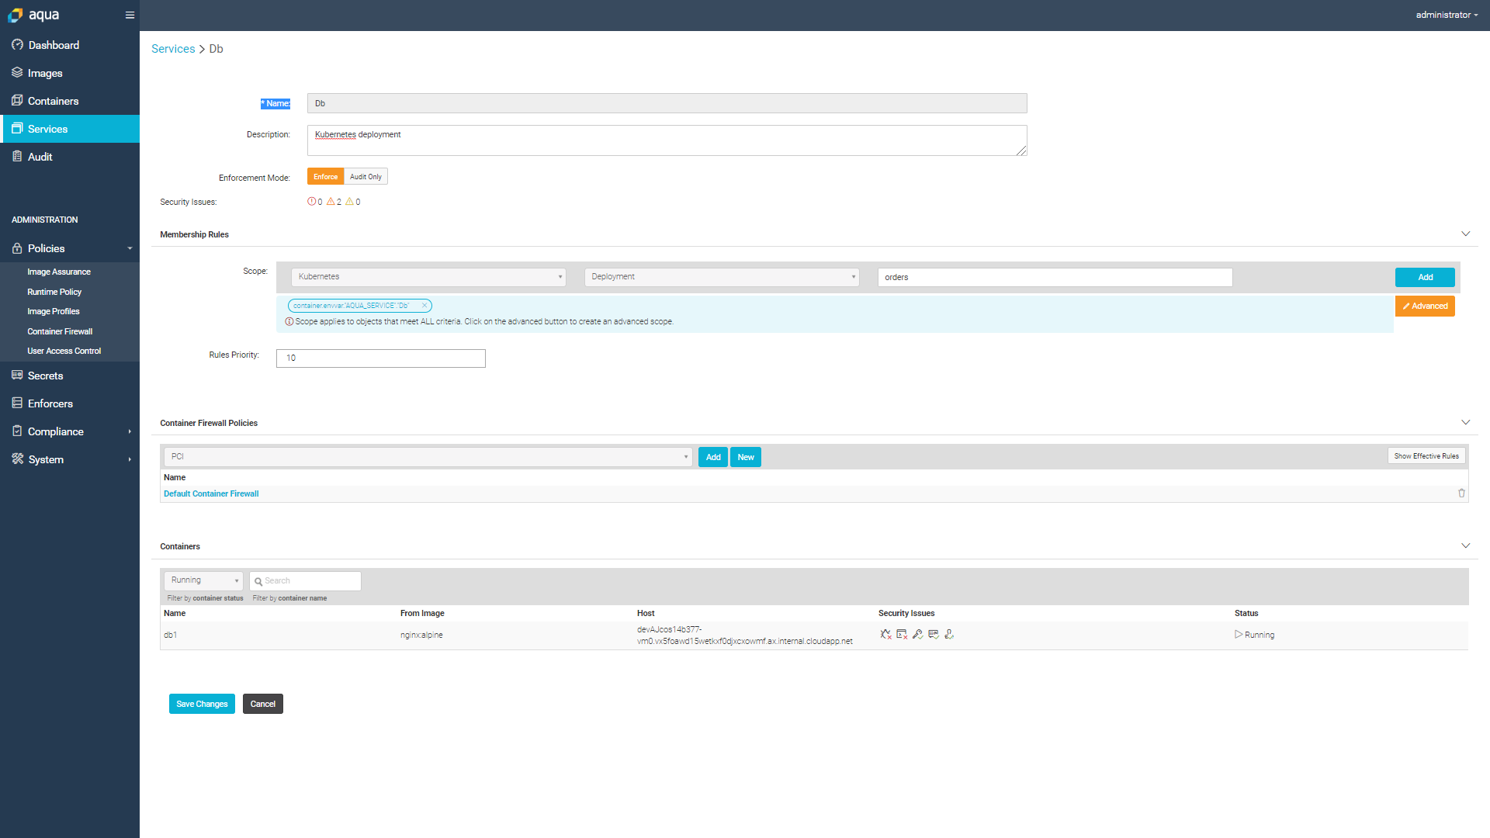Screen dimensions: 1490x838
Task: Select Enforce enforcement mode
Action: [326, 177]
